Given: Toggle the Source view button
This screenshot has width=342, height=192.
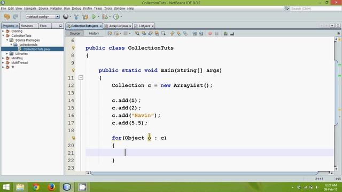Looking at the screenshot, I should pos(75,33).
